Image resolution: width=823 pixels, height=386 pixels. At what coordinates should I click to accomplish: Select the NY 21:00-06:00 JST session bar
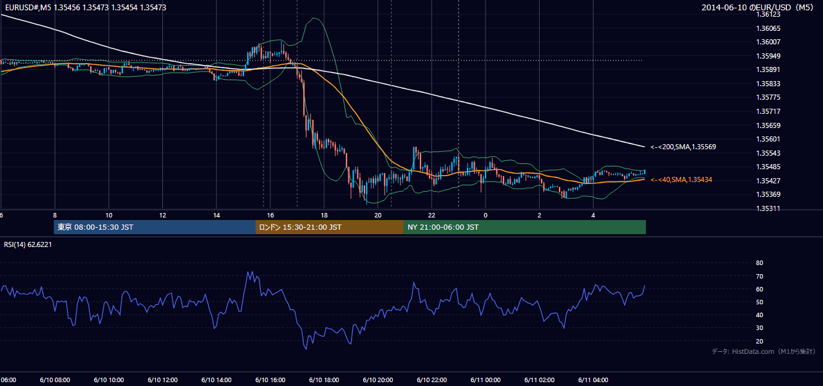(525, 227)
